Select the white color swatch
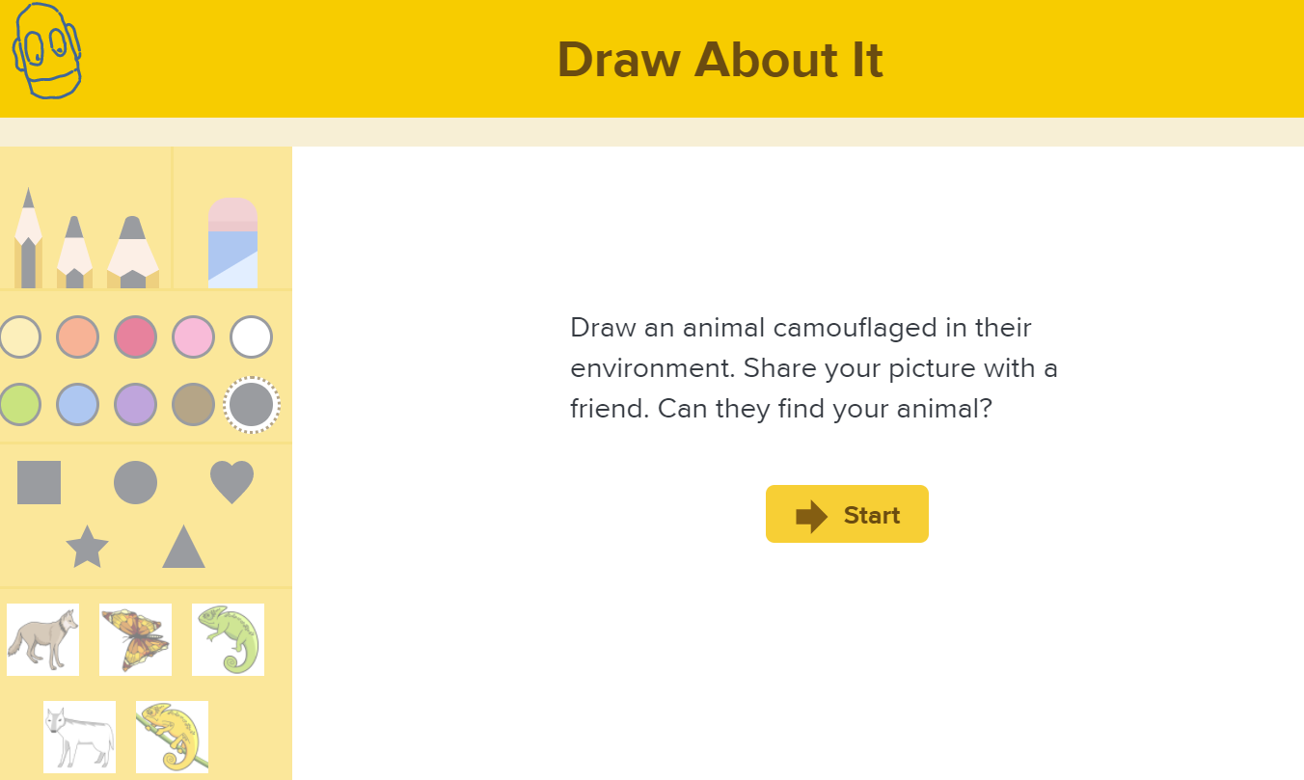Image resolution: width=1304 pixels, height=780 pixels. (x=251, y=337)
